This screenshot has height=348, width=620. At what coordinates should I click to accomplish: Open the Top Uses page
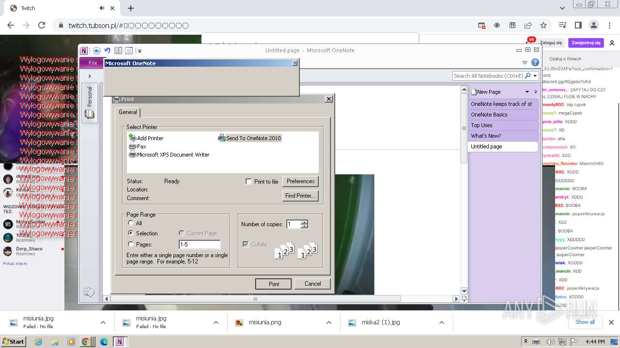(x=503, y=125)
